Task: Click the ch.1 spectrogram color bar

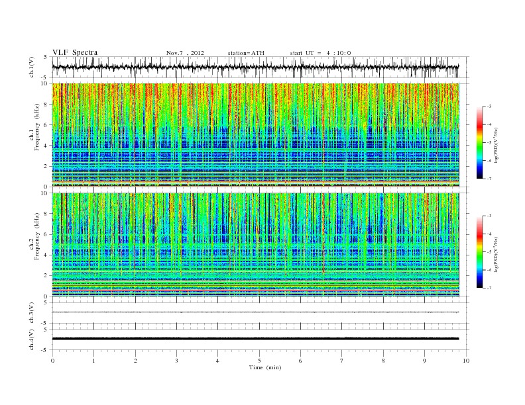Action: tap(479, 142)
